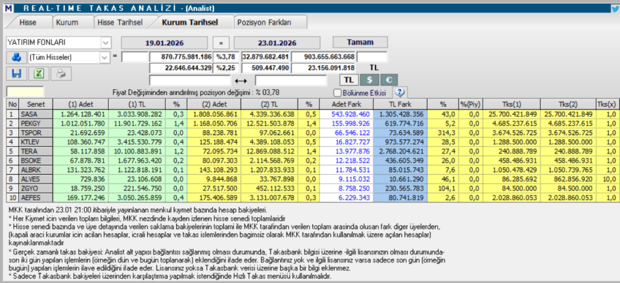Click the 23.01.2026 end date button
This screenshot has width=620, height=283.
pyautogui.click(x=276, y=42)
